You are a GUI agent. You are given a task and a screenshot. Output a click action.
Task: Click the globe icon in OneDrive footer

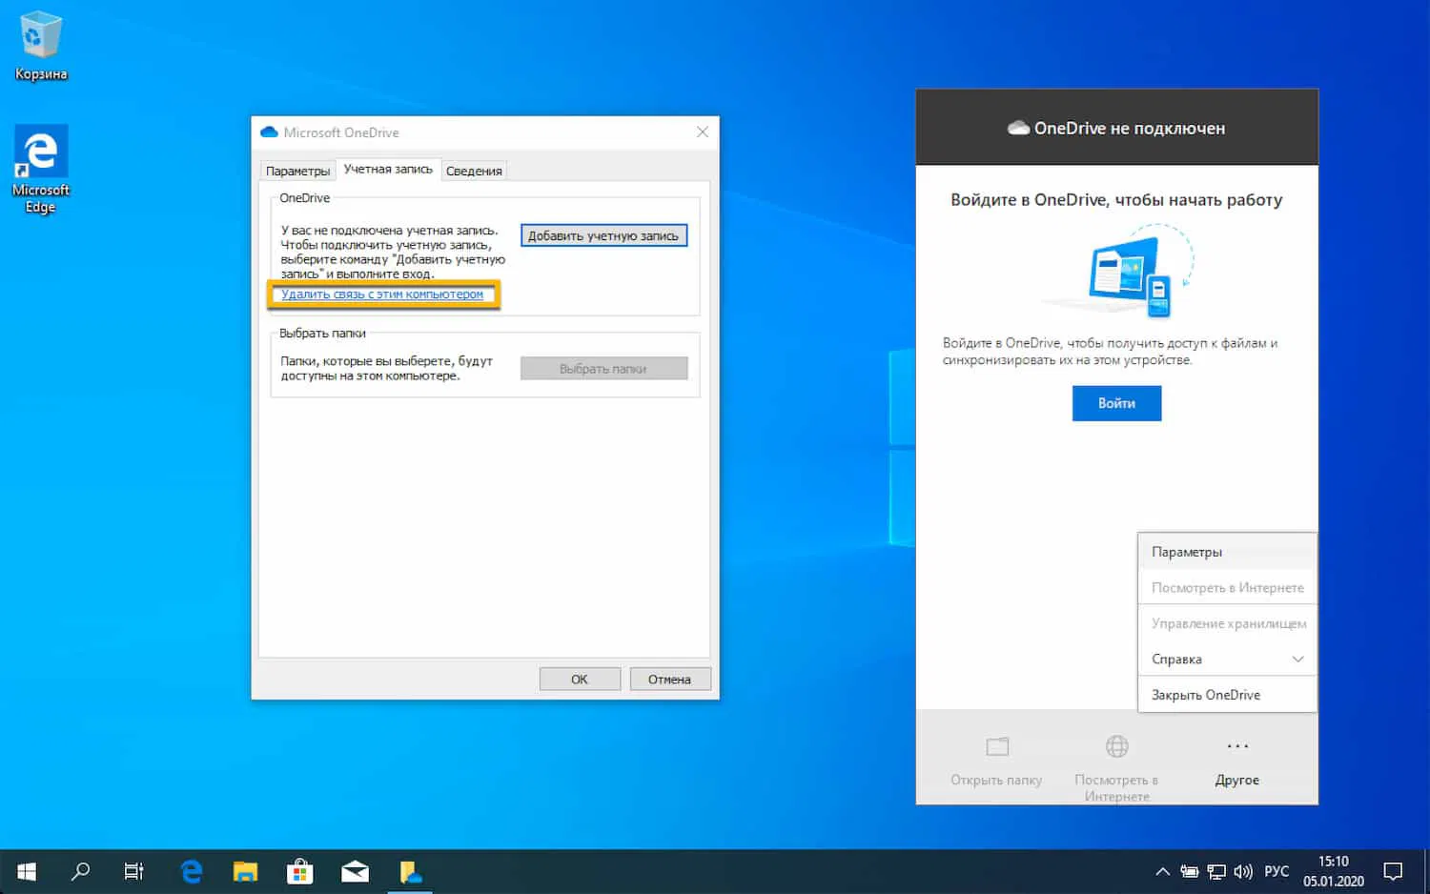pos(1116,746)
